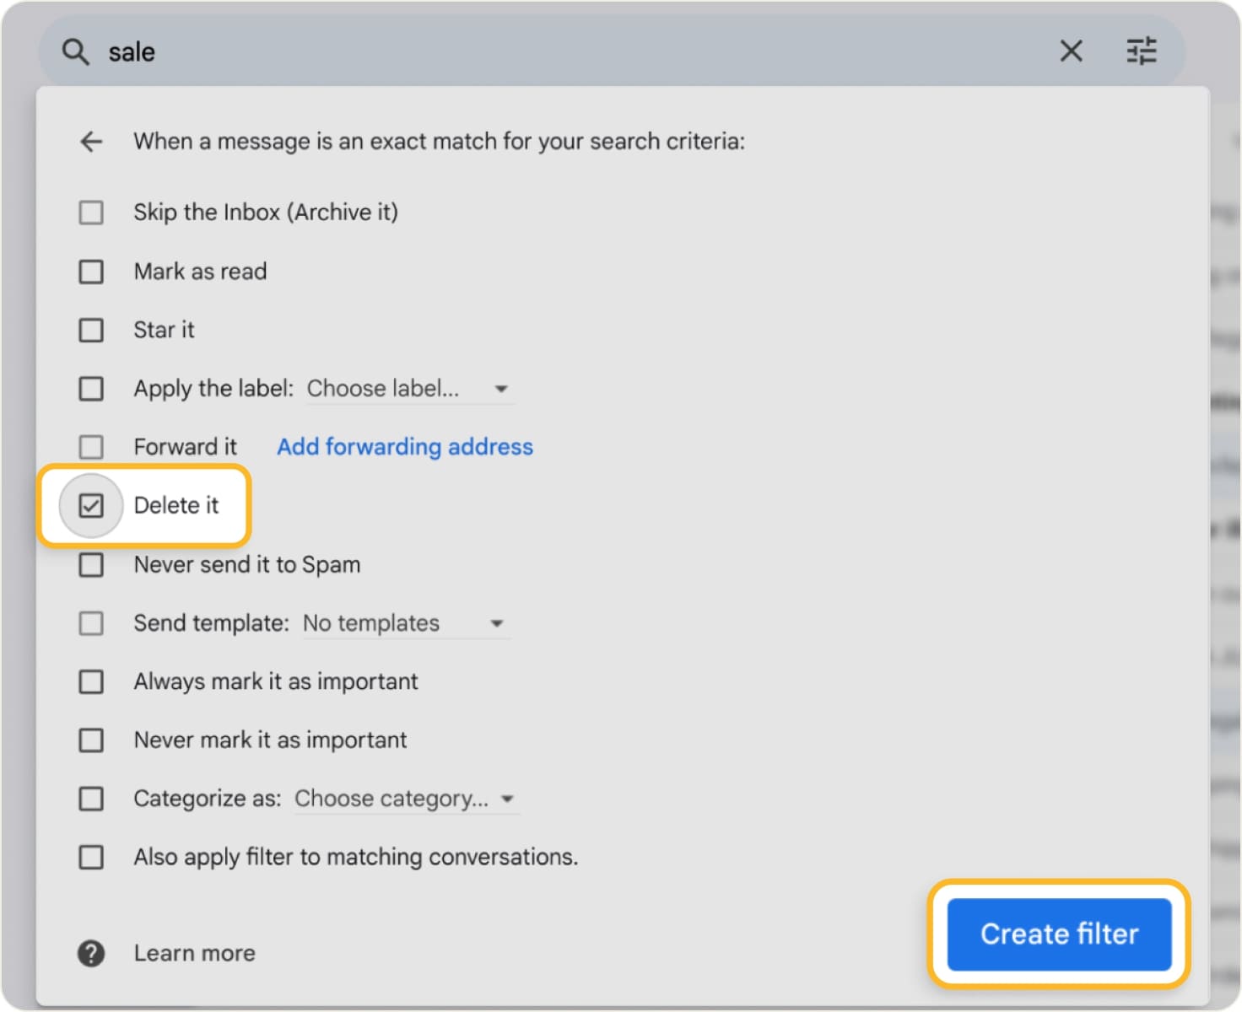Open search options using the filter sliders icon

1142,51
